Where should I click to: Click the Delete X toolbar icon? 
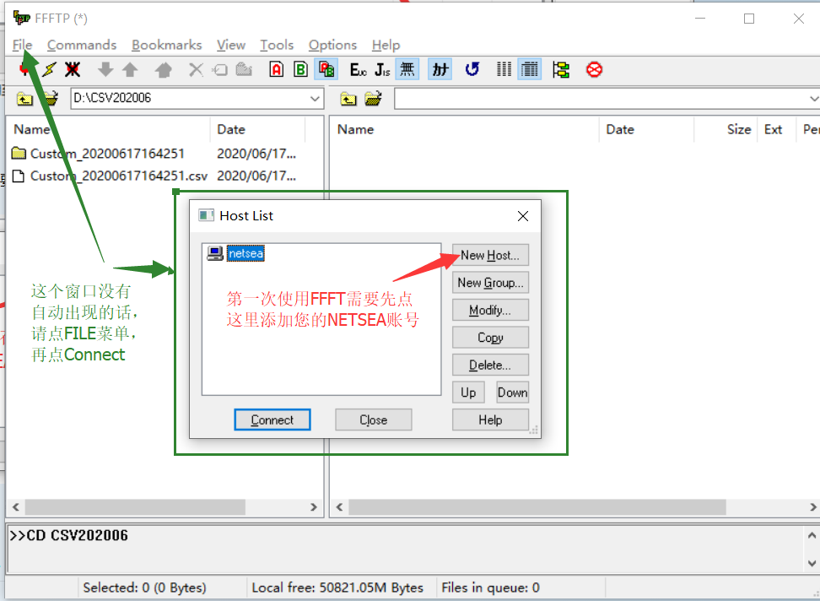tap(196, 69)
